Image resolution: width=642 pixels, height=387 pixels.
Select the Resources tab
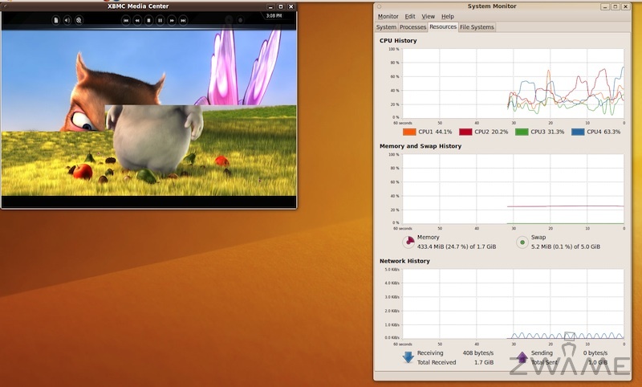click(443, 26)
